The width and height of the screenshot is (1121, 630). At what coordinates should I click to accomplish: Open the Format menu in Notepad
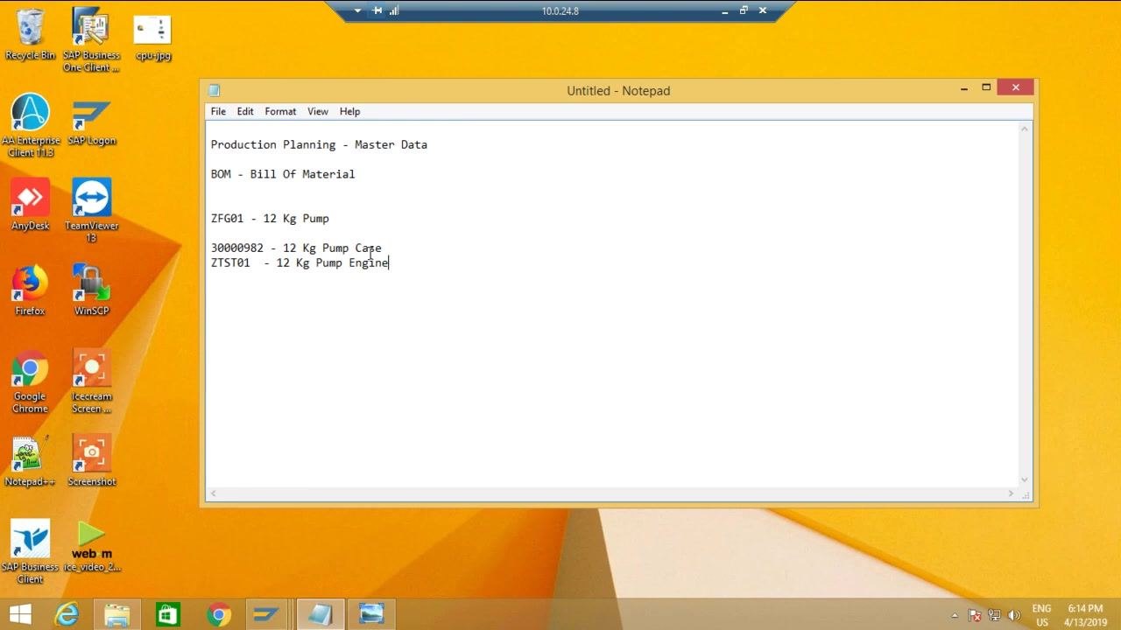coord(280,111)
